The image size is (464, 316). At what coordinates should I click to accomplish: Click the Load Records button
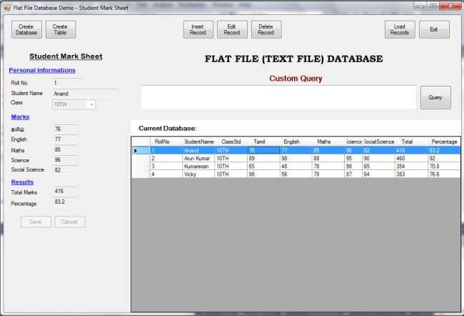[x=400, y=29]
